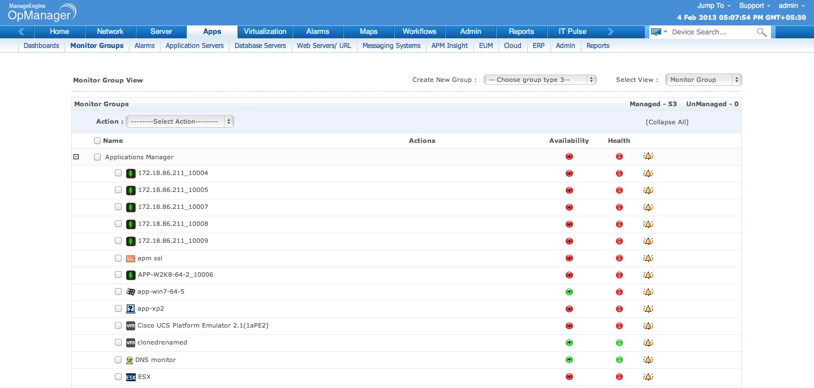Screen dimensions: 814x388
Task: Open the Web Servers/ URL submenu link
Action: click(324, 46)
